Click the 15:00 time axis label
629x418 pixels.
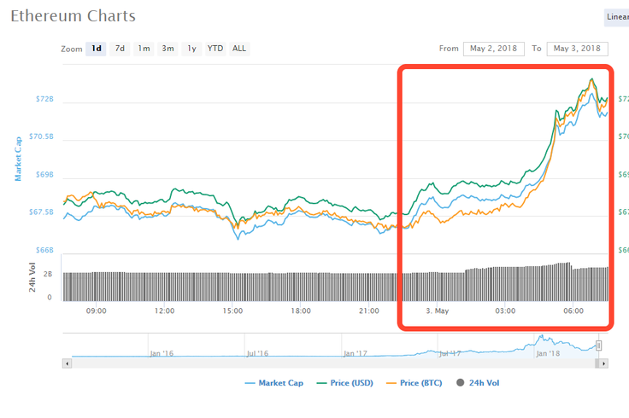point(232,311)
